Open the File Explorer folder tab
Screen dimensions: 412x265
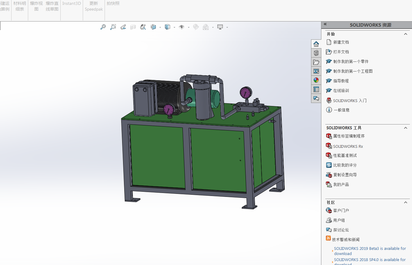[x=316, y=62]
